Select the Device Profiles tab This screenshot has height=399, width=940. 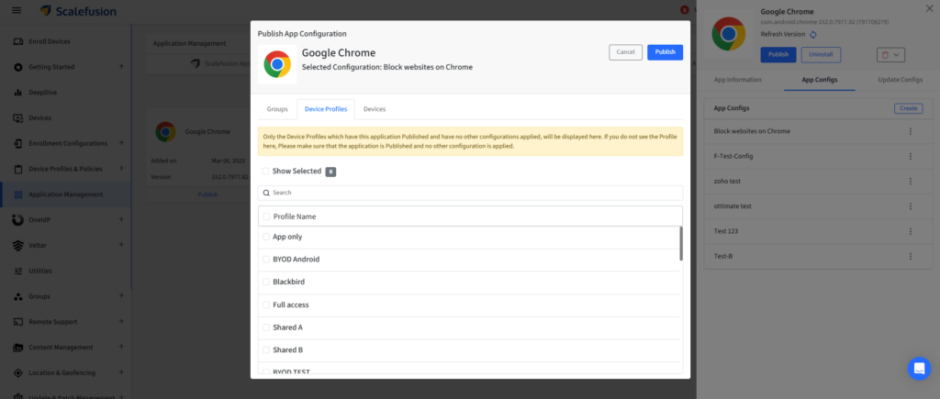[326, 109]
